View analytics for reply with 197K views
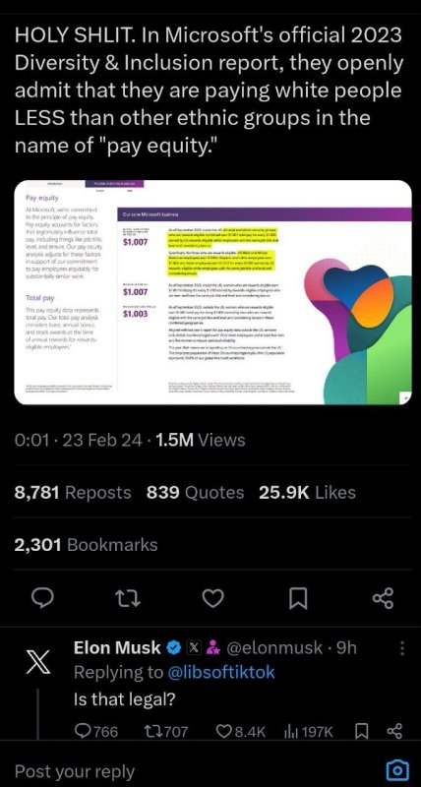This screenshot has height=787, width=421. tap(309, 731)
